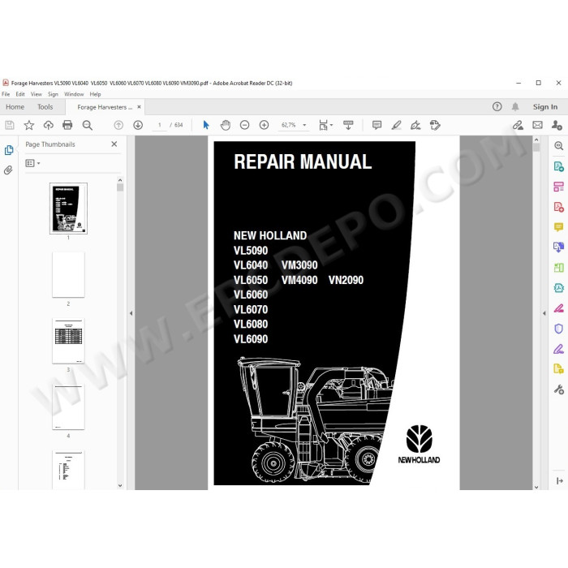The height and width of the screenshot is (568, 568).
Task: Select page 3 thumbnail
Action: click(x=68, y=341)
